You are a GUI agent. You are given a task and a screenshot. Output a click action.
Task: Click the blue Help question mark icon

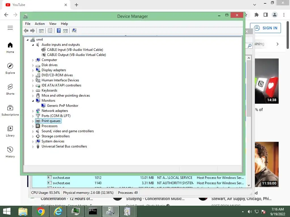[x=59, y=31]
